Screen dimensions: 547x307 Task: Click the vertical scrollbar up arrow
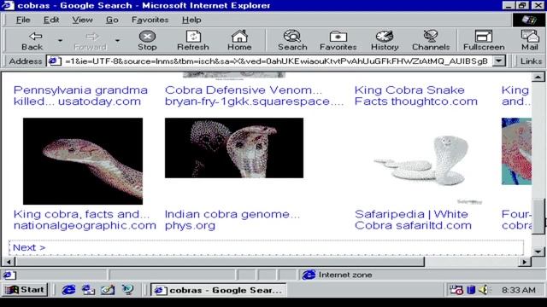click(538, 77)
